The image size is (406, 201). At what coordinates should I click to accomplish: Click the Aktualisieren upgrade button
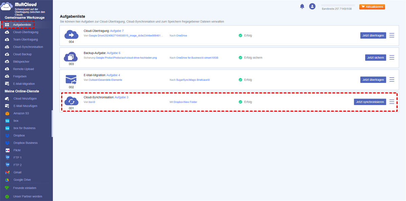pyautogui.click(x=372, y=7)
